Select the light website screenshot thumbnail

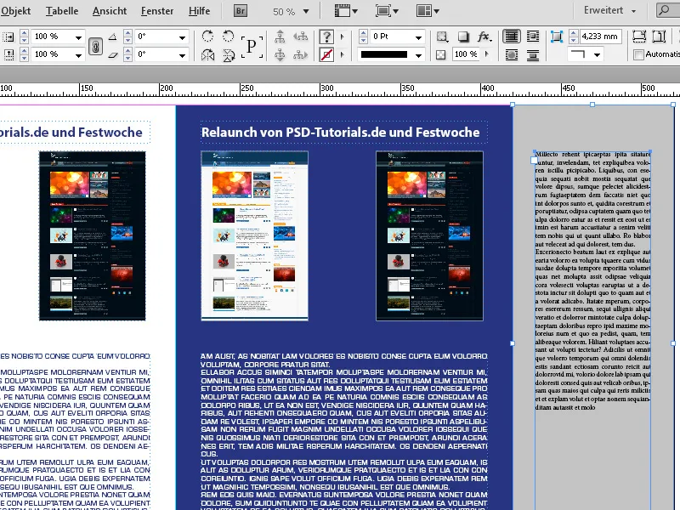(254, 236)
